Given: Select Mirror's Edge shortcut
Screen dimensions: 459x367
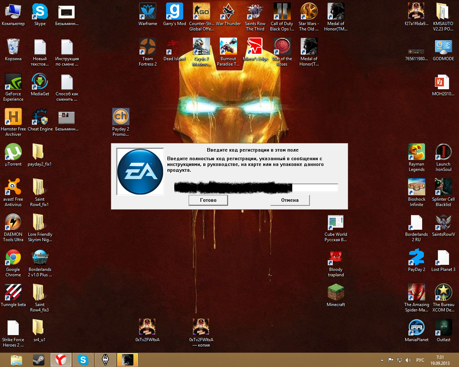Looking at the screenshot, I should point(255,50).
